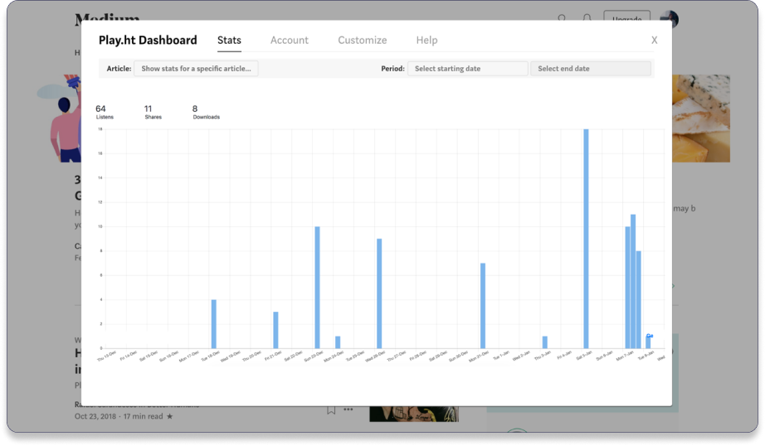Click the small Thu 3-Jan bar
This screenshot has height=446, width=765.
(x=545, y=342)
